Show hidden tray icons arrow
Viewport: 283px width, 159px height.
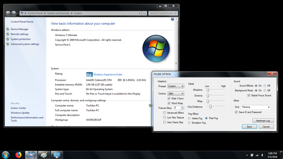tap(247, 155)
